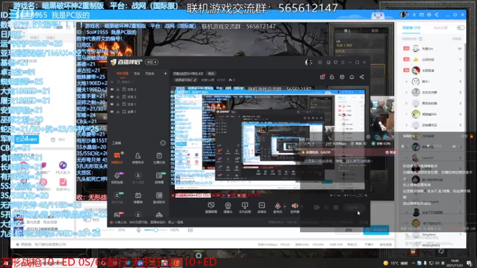
Task: Click the user avatar in 直播伴侣 title bar
Action: [308, 63]
